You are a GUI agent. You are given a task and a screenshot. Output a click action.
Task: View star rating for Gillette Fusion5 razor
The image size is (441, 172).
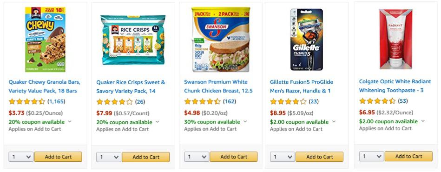coord(288,101)
